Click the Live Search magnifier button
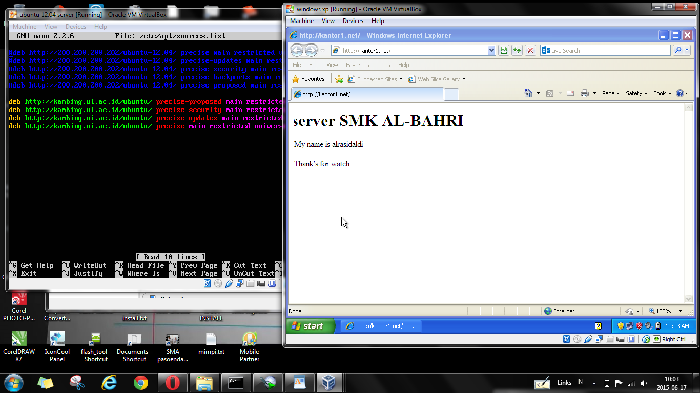700x393 pixels. [x=678, y=50]
